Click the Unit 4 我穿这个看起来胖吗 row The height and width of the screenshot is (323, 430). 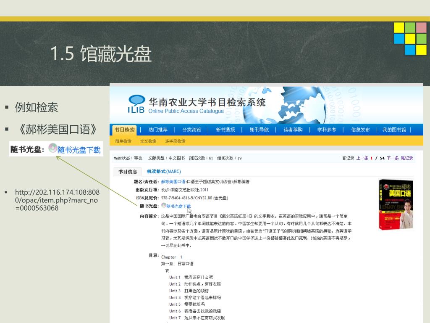point(195,297)
